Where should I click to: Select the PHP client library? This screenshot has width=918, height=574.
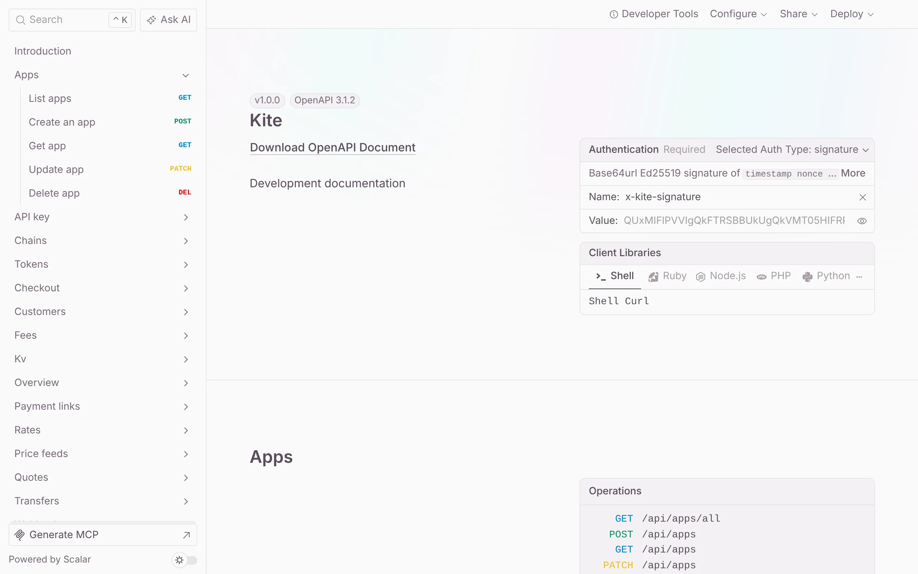pyautogui.click(x=773, y=276)
